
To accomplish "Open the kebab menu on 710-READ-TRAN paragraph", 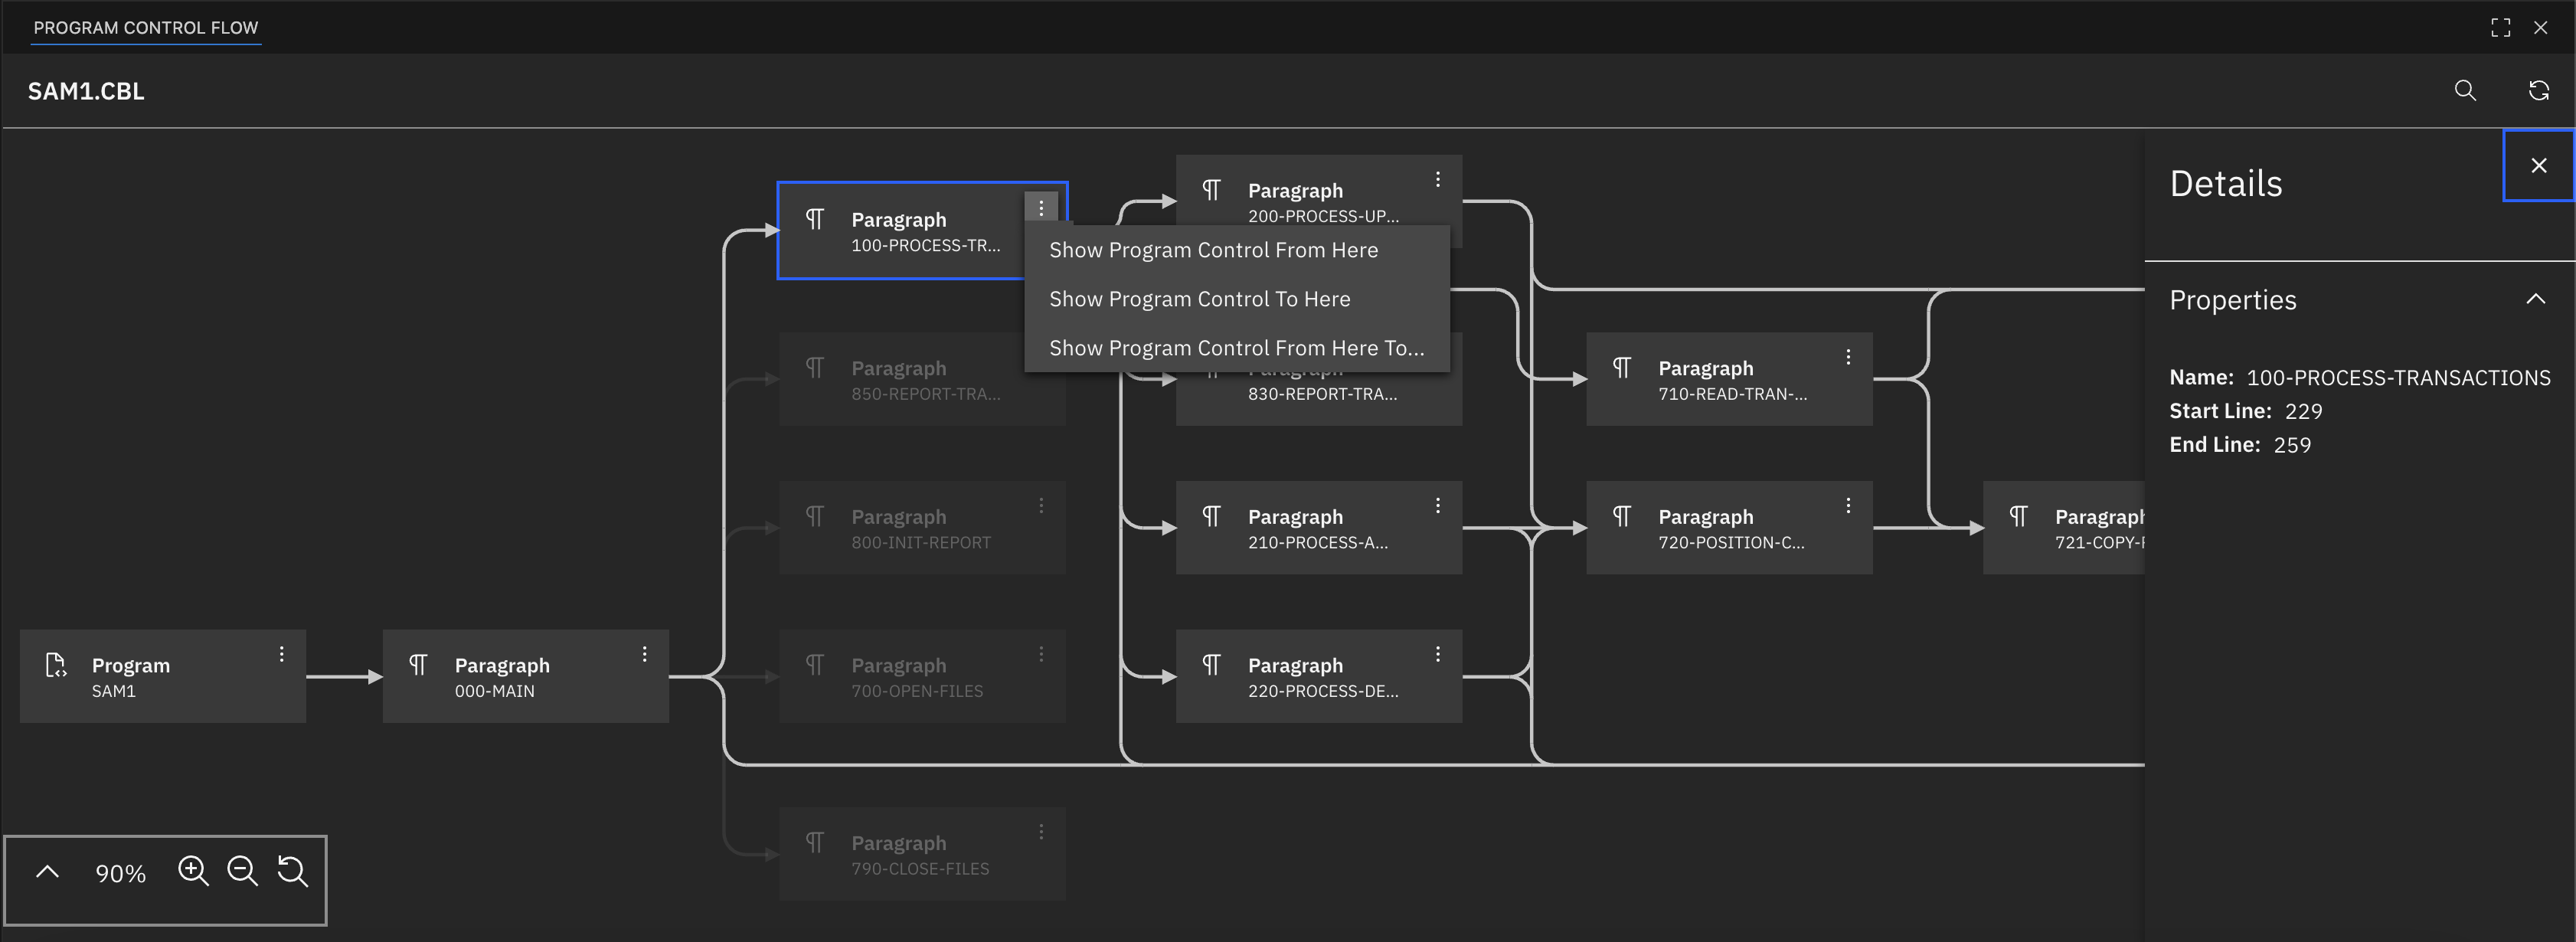I will [1848, 355].
